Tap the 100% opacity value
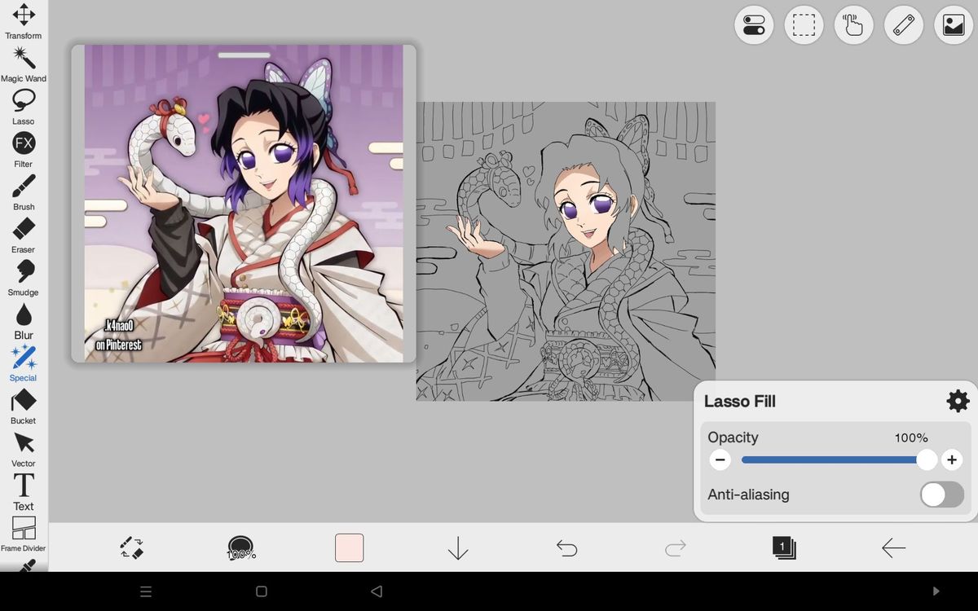 coord(911,437)
